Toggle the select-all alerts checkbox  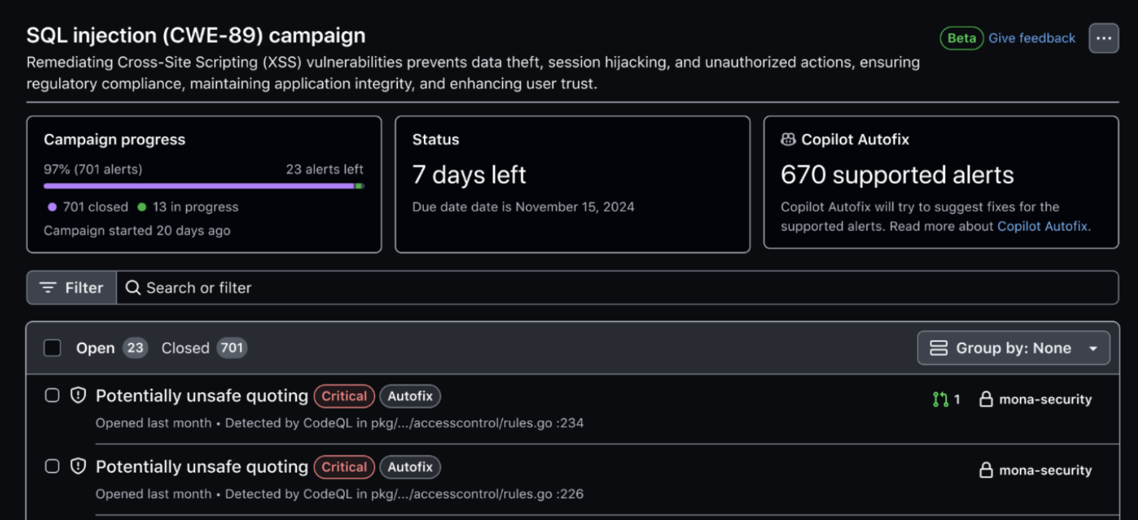[x=52, y=348]
